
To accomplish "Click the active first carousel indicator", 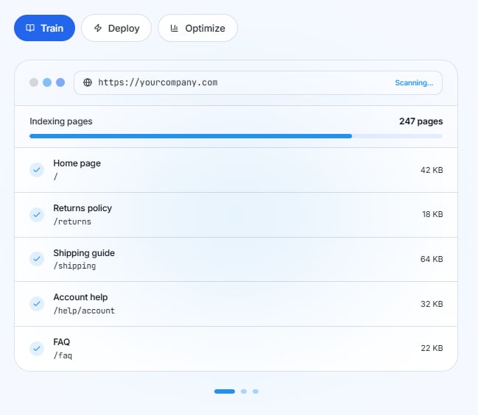I will (225, 391).
